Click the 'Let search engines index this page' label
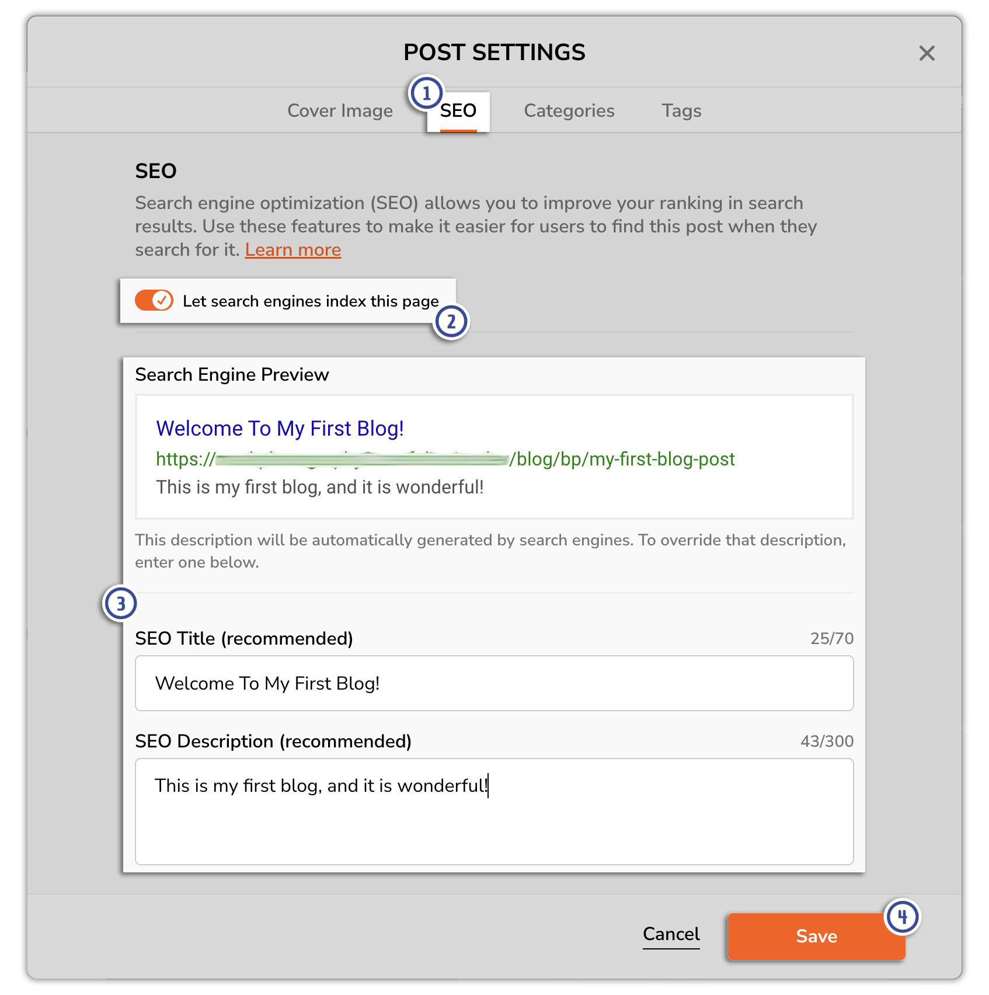 click(311, 301)
